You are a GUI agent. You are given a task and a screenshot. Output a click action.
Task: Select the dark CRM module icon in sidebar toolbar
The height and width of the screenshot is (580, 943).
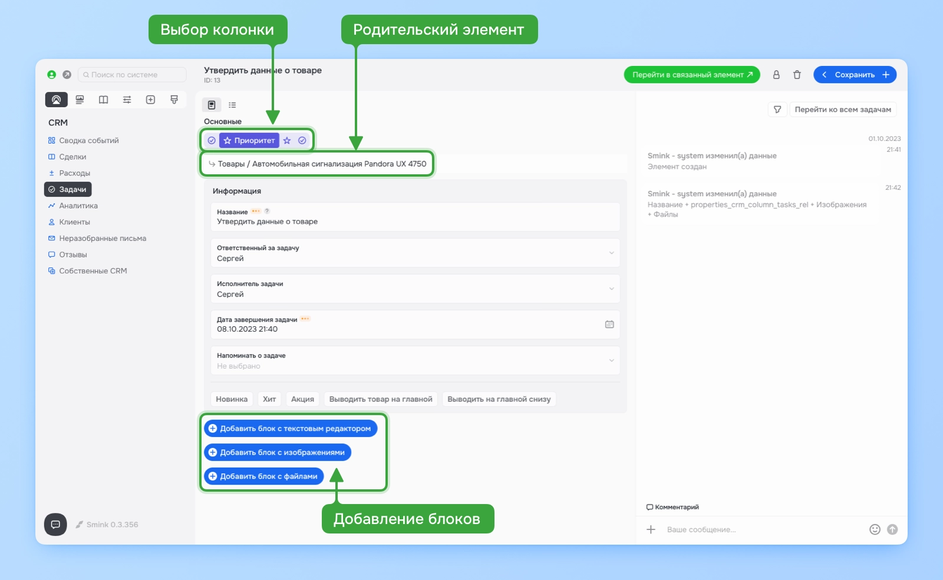(56, 100)
